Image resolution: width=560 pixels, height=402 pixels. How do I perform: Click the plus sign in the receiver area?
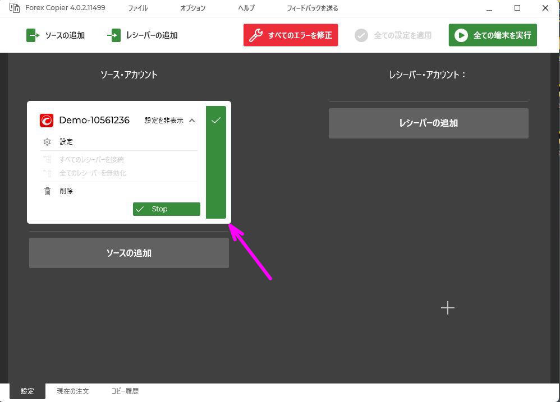coord(447,307)
